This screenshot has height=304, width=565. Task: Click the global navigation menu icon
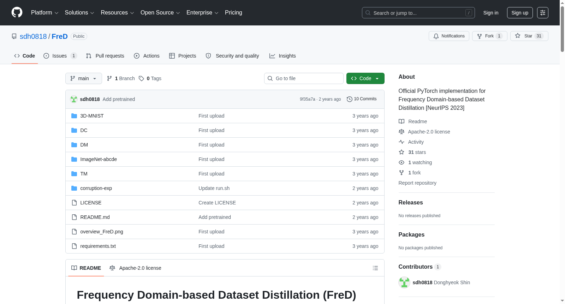pyautogui.click(x=542, y=13)
